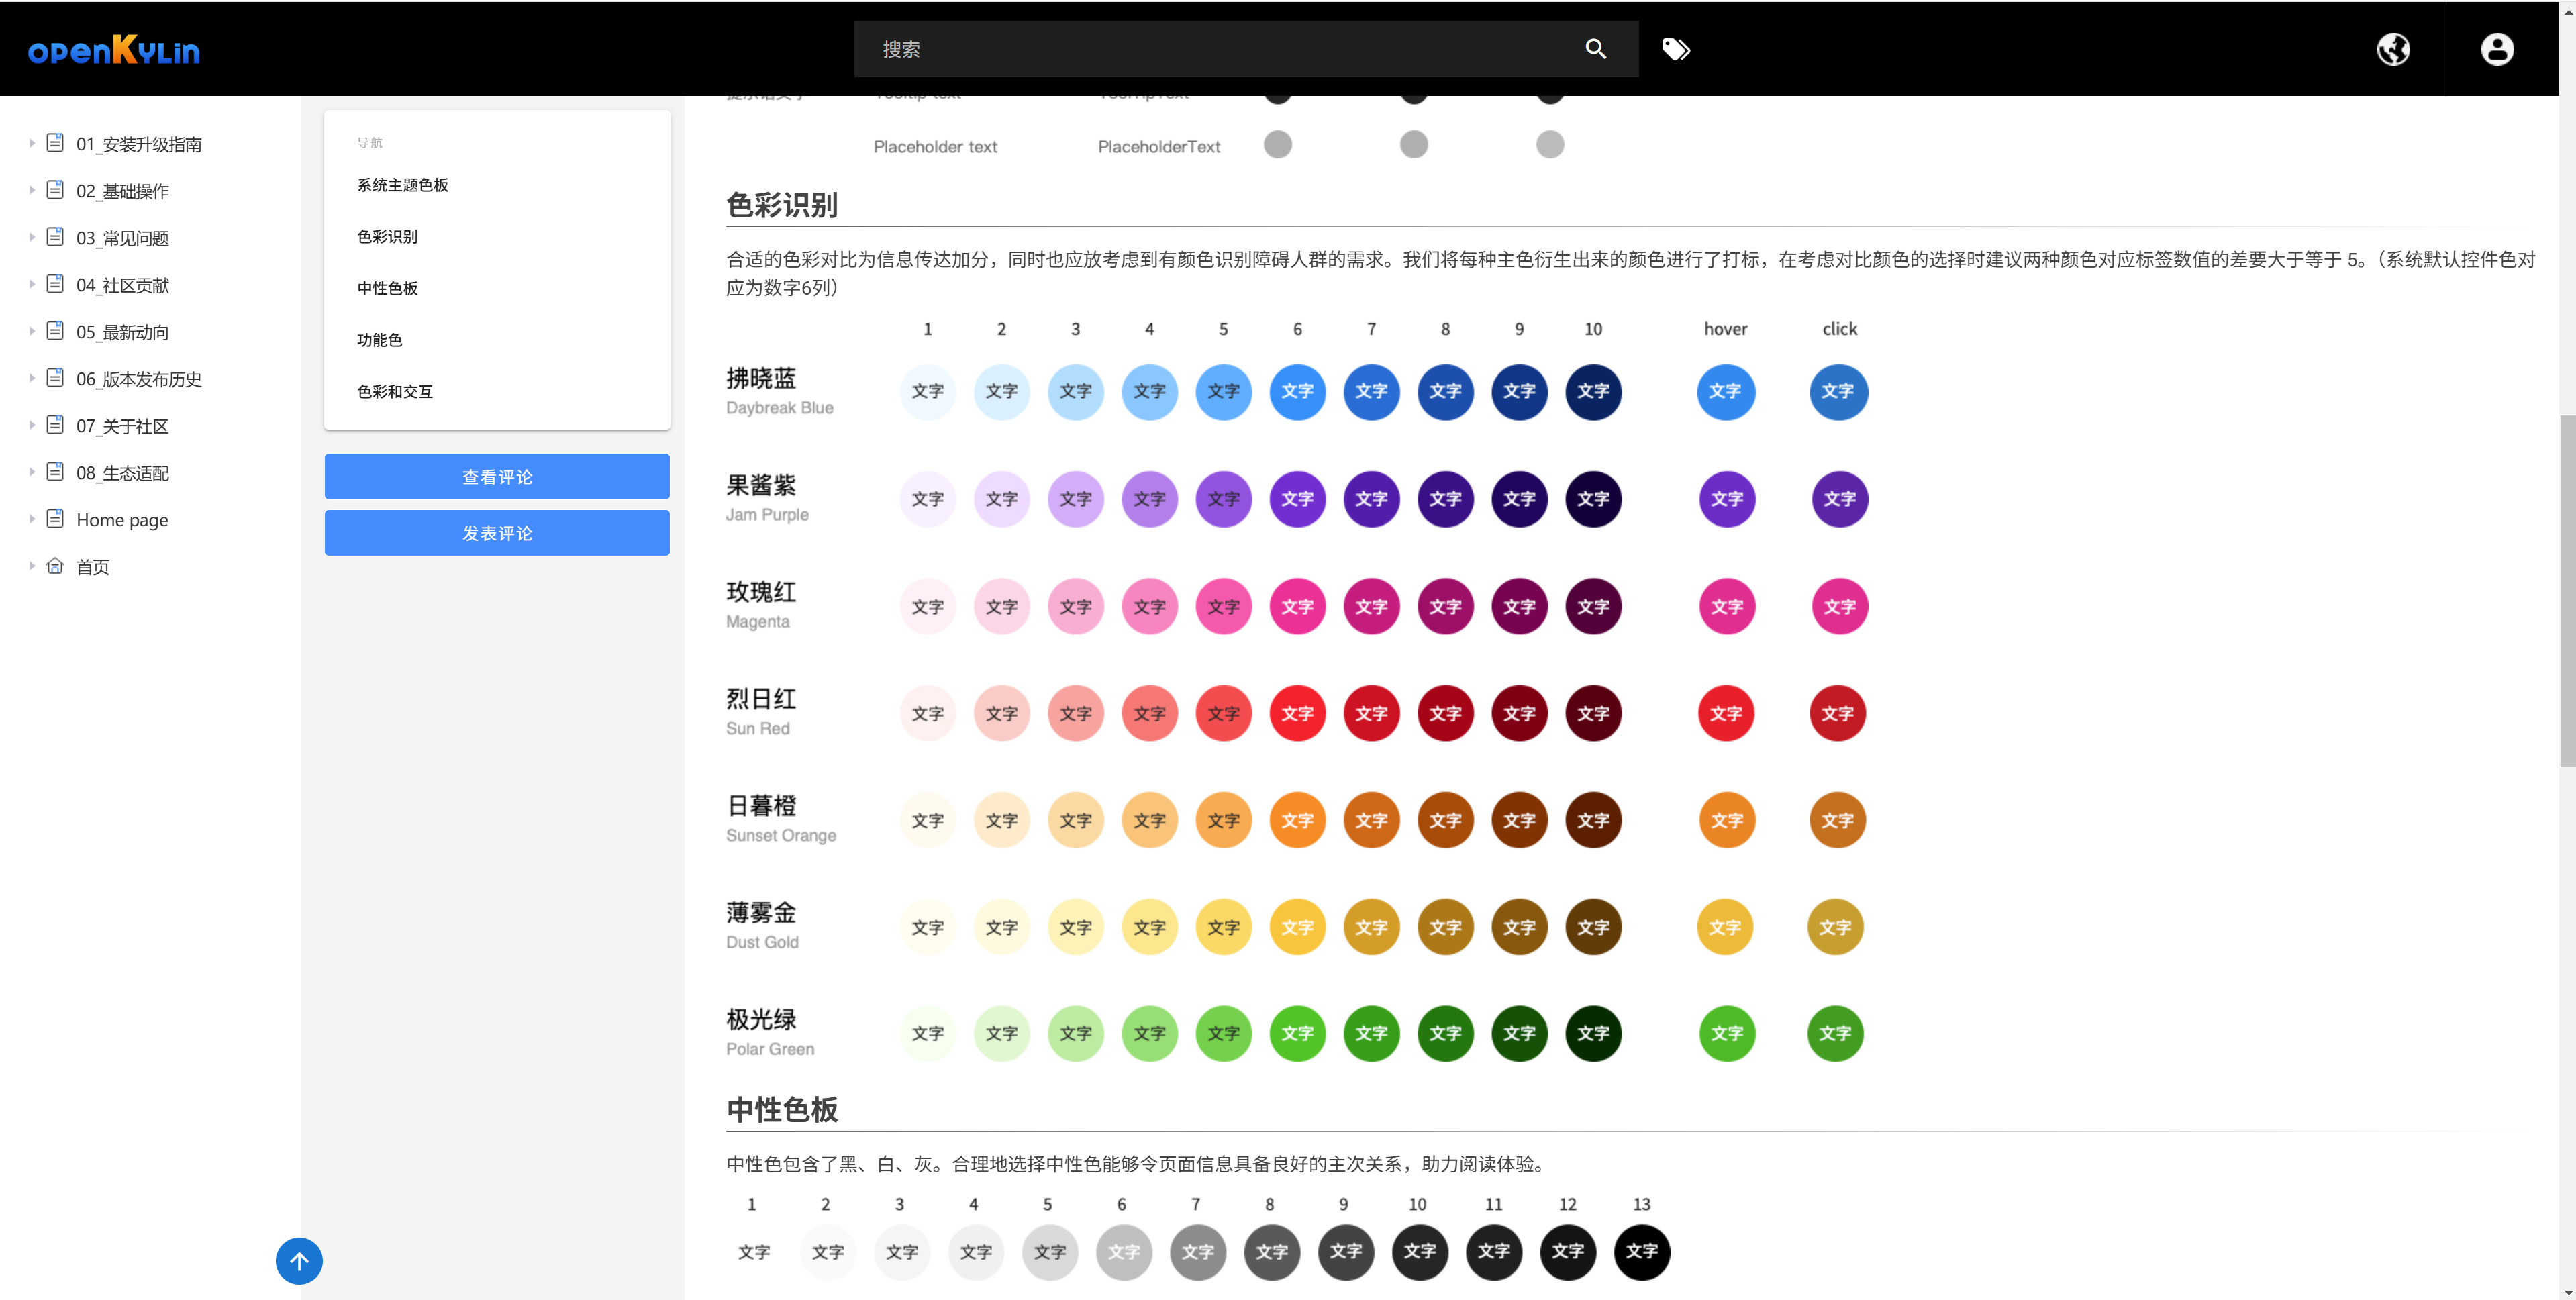Select neutral palette swatch number 13
The image size is (2576, 1300).
point(1642,1252)
